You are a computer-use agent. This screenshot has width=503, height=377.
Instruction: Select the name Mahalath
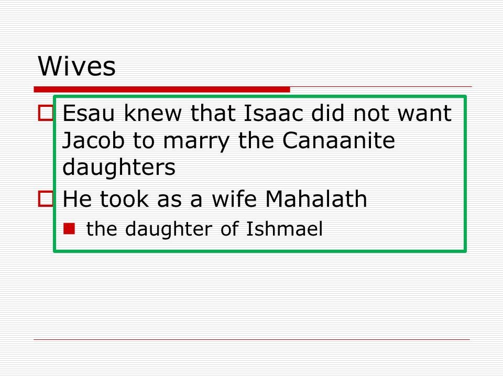(316, 199)
